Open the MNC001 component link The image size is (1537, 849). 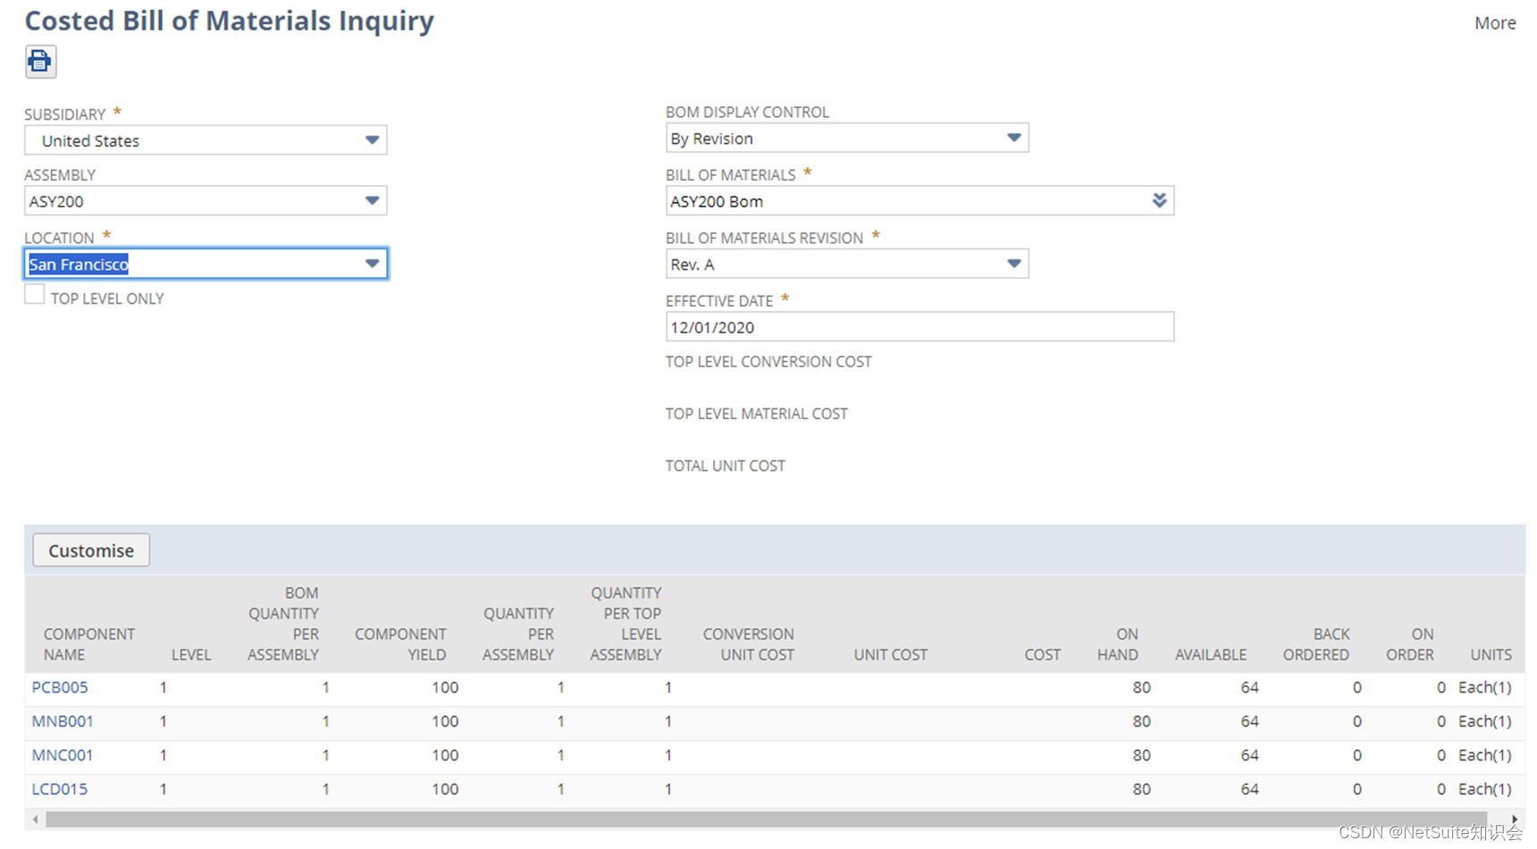[63, 755]
